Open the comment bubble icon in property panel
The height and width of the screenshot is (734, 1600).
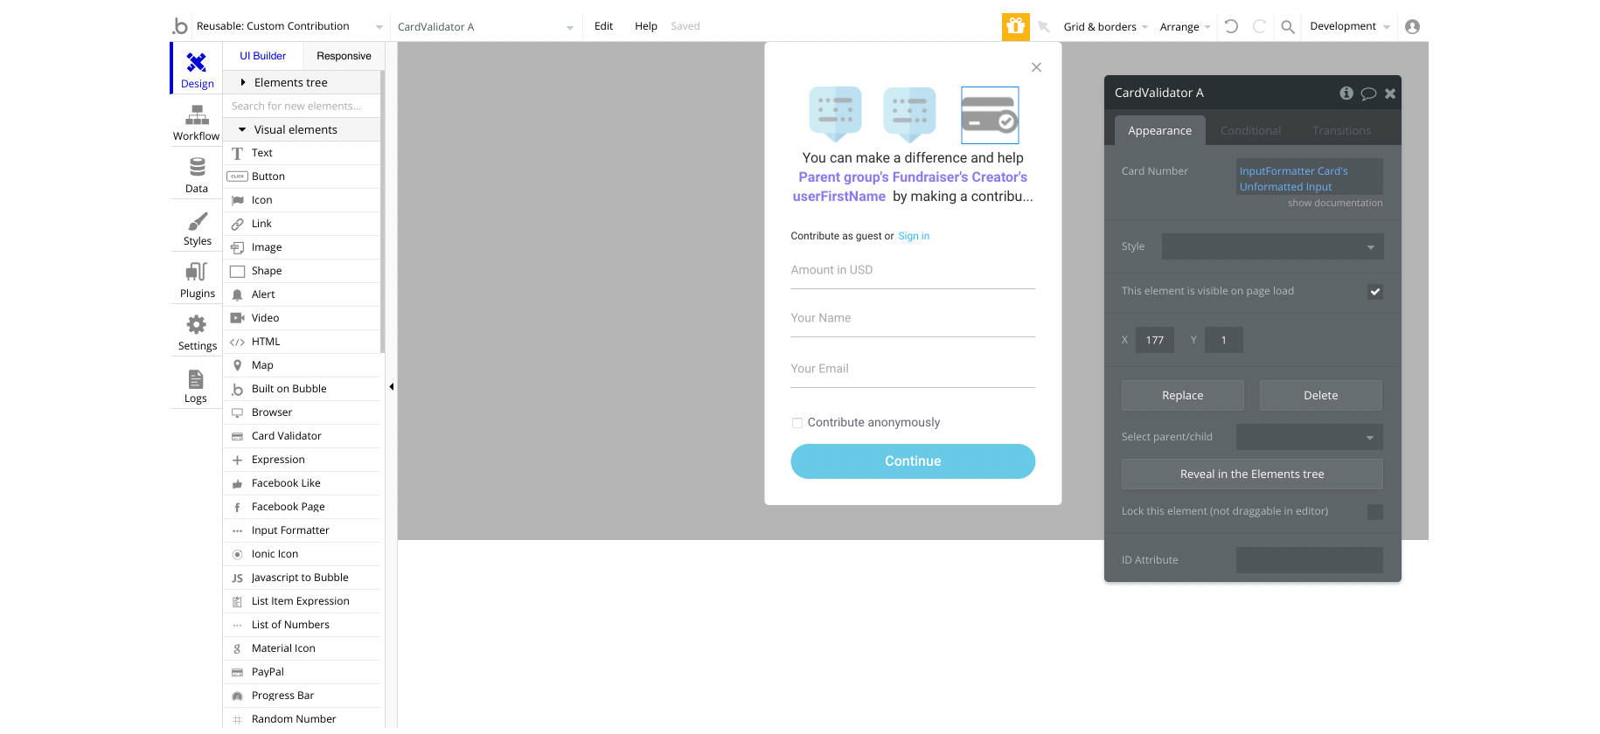pyautogui.click(x=1368, y=93)
